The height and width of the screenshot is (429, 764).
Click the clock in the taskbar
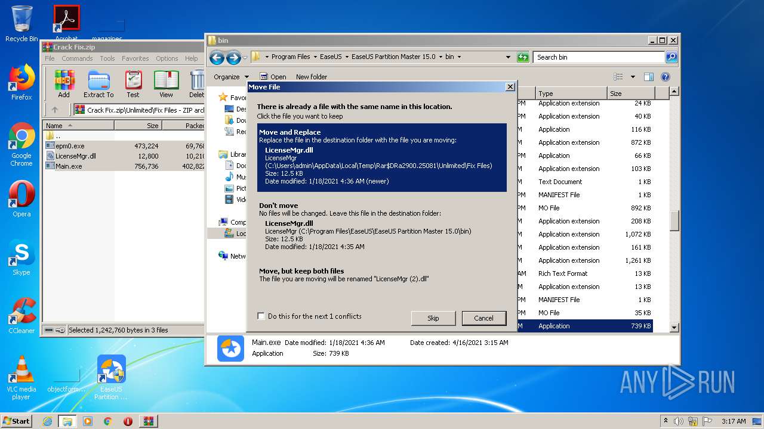click(734, 421)
